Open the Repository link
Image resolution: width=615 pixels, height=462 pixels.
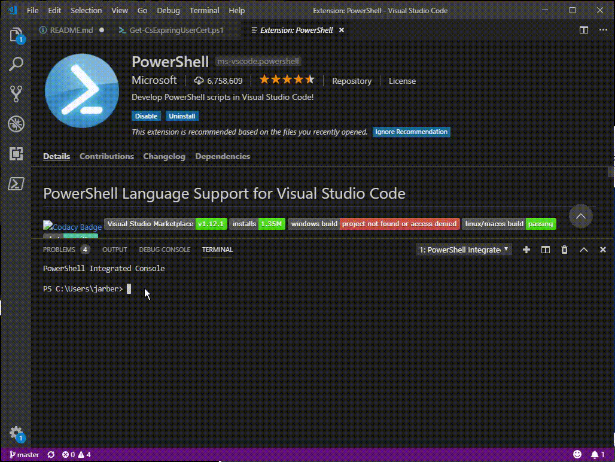pos(352,81)
